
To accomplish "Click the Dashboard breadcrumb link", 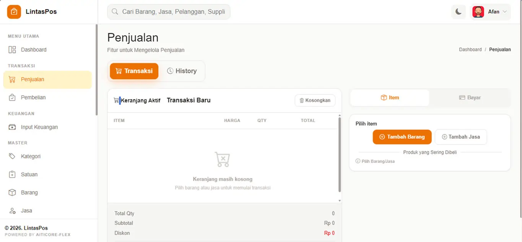I will coord(470,50).
